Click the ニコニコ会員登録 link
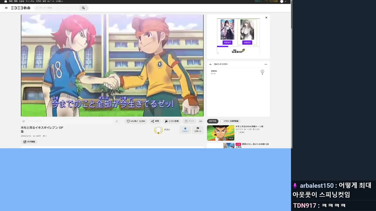The width and height of the screenshot is (376, 211). click(x=271, y=1)
